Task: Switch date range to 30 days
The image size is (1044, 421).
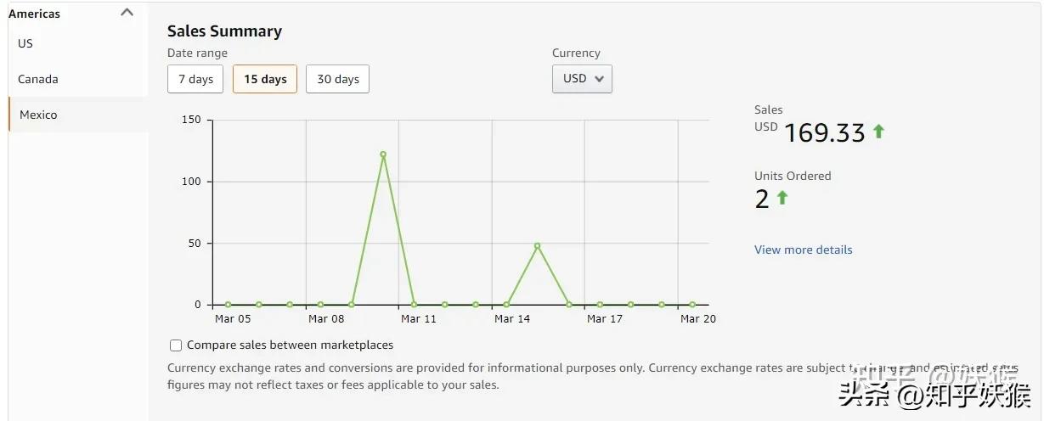Action: (337, 79)
